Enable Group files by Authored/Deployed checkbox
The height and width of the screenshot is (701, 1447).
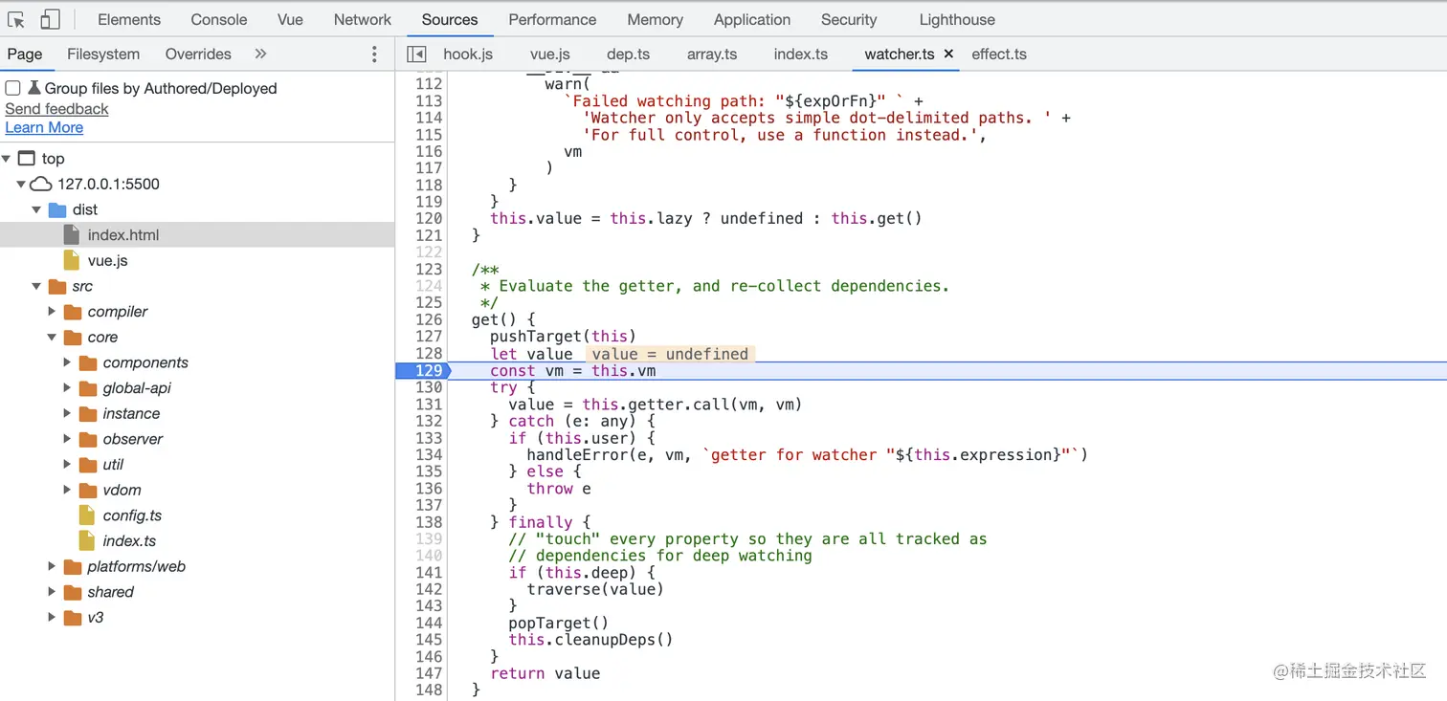[x=13, y=88]
